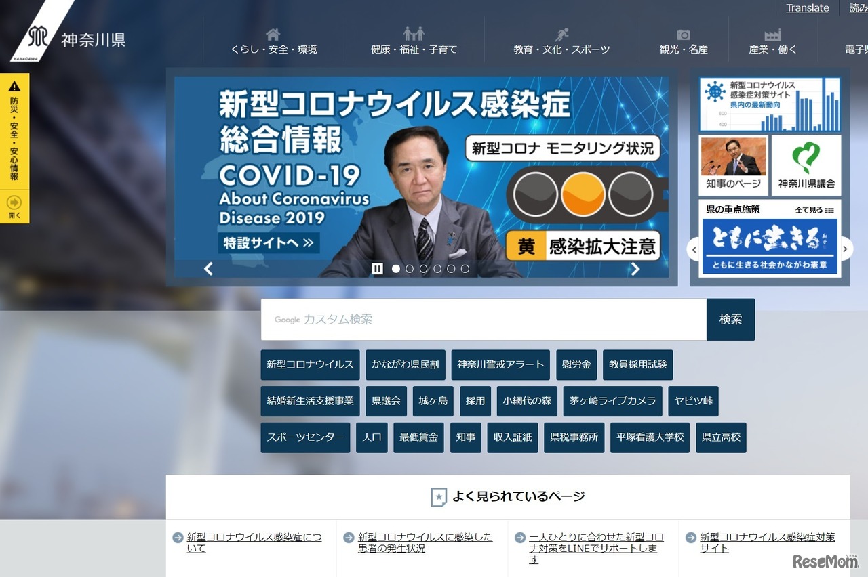The image size is (868, 577).
Task: Show previous 県の重点施策 item
Action: pyautogui.click(x=693, y=249)
